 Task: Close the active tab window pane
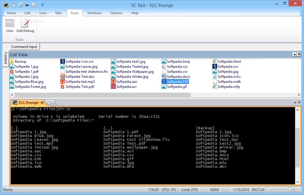(x=299, y=102)
